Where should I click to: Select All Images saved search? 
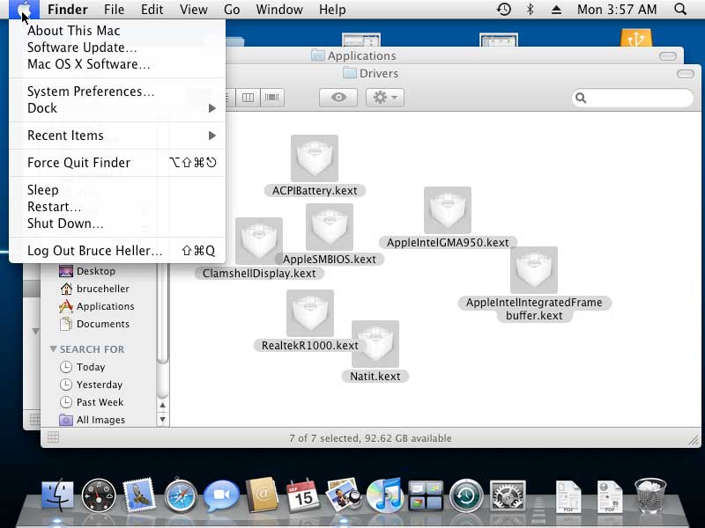(93, 420)
